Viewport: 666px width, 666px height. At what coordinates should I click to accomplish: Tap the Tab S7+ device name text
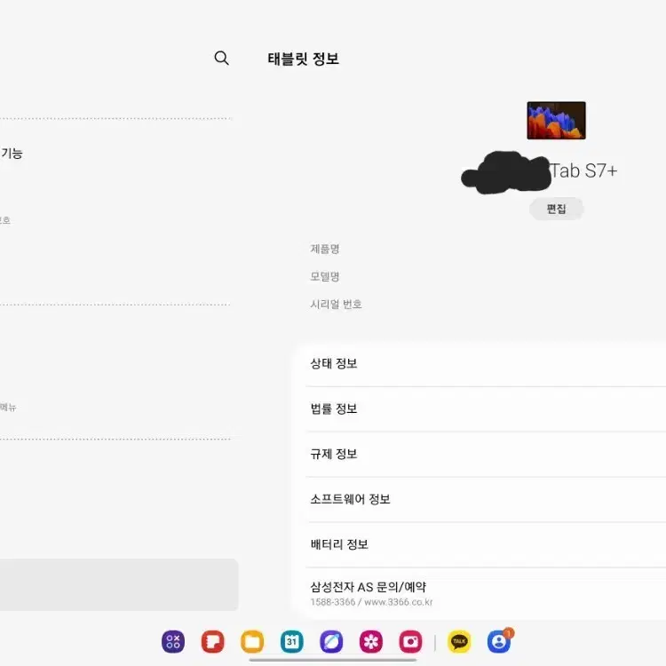click(583, 170)
